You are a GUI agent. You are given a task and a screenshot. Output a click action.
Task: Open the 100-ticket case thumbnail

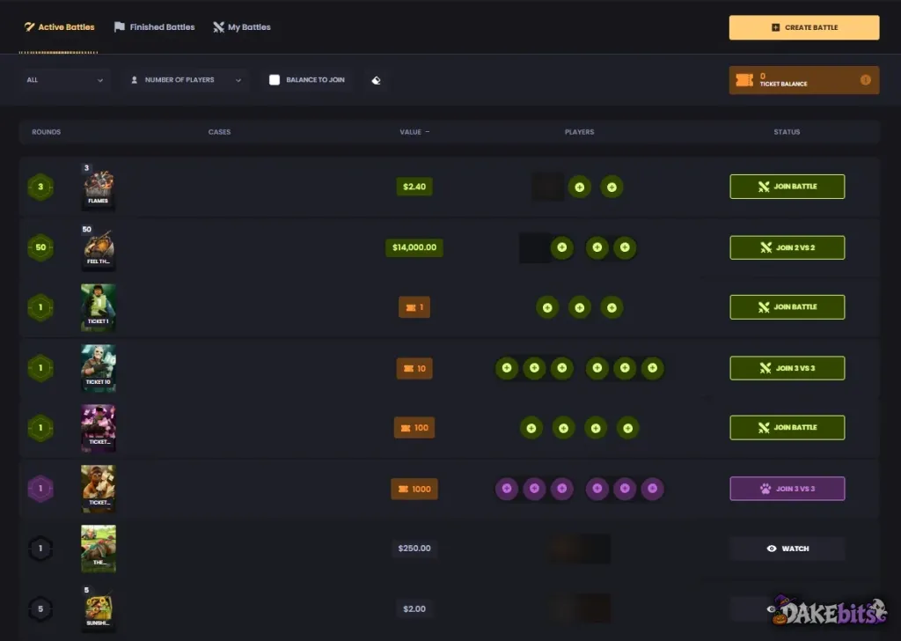[x=99, y=428]
